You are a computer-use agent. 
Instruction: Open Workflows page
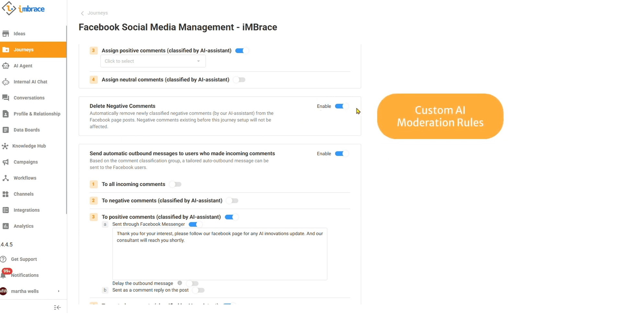(33, 178)
